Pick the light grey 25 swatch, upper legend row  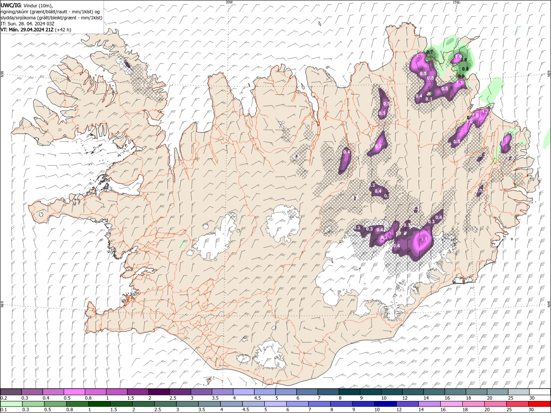click(518, 392)
